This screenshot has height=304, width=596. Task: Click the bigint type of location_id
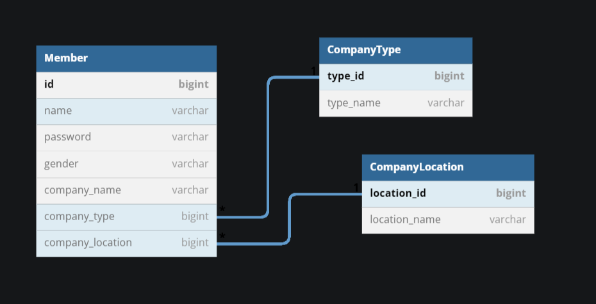511,193
